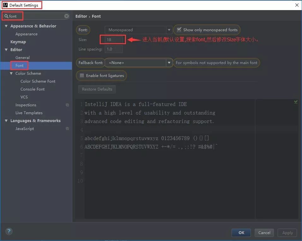302x241 pixels.
Task: Collapse the Appearance & Behavior section
Action: click(6, 26)
